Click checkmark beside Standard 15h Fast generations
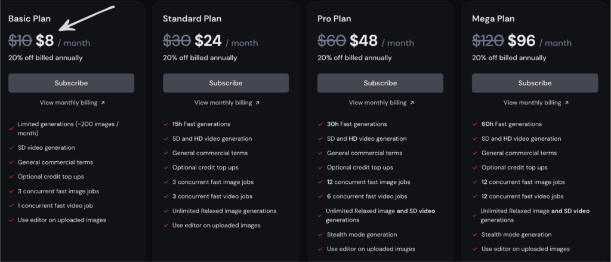Viewport: 611px width, 262px height. (166, 124)
